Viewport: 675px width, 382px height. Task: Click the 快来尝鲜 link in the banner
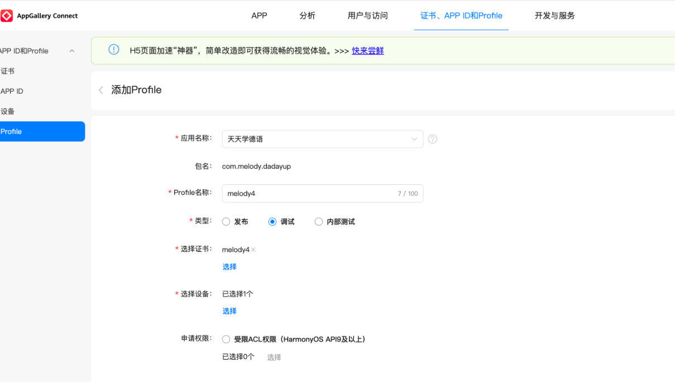(x=367, y=51)
